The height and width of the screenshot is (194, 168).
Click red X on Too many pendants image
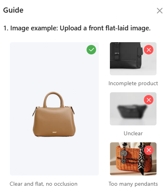pos(149,150)
